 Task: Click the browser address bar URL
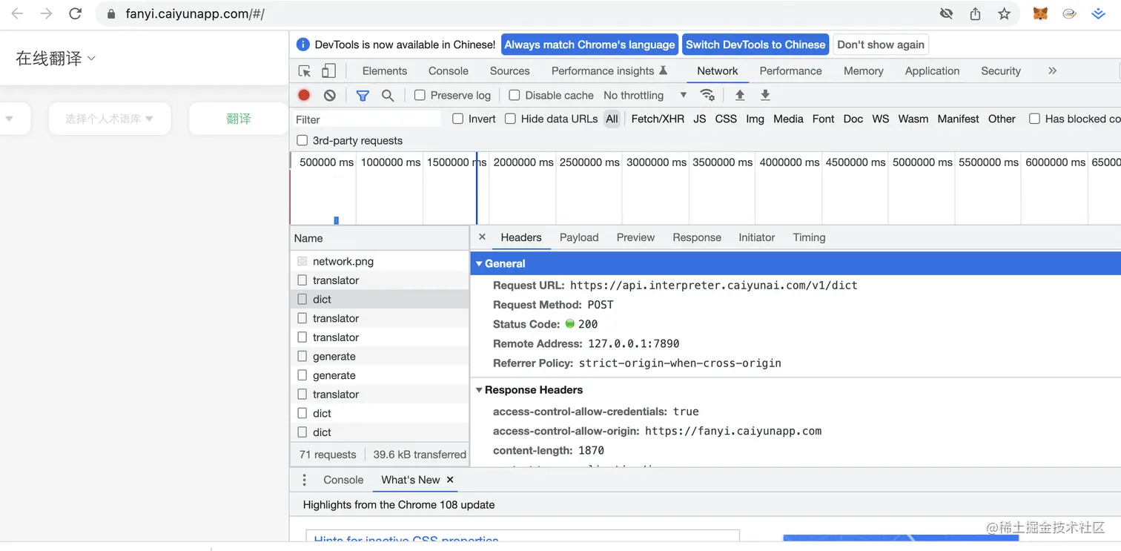click(195, 14)
